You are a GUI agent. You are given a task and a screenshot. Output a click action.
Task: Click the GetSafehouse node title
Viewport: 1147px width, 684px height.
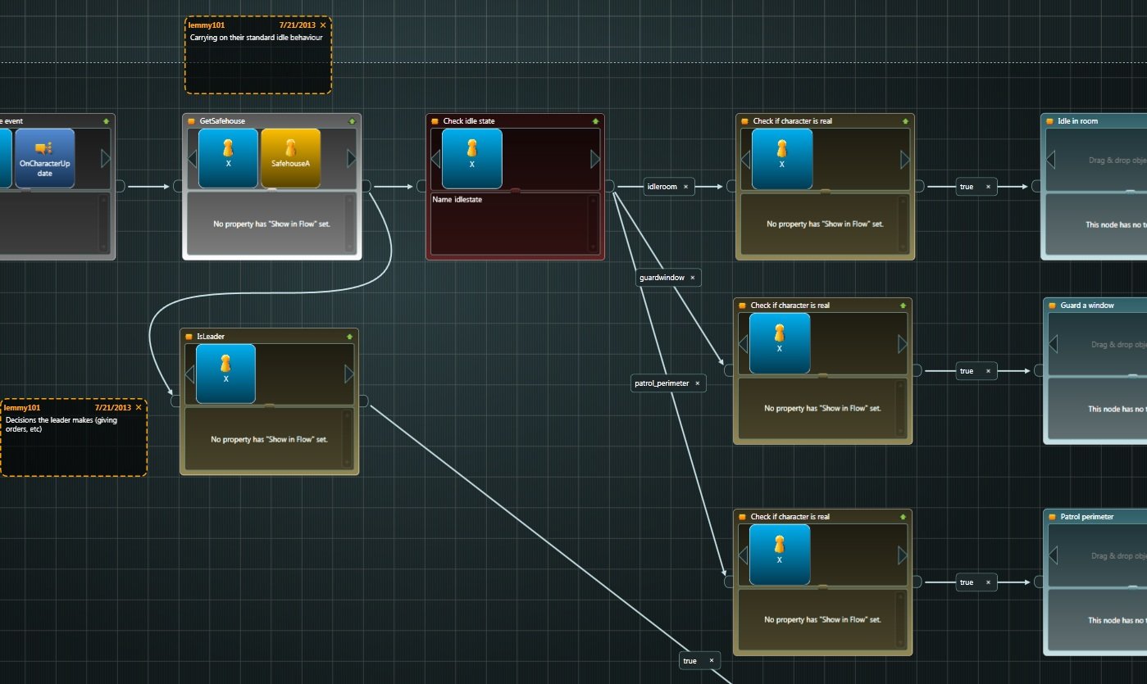[222, 121]
